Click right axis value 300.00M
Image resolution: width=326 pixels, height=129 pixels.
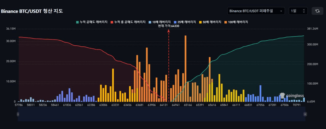point(313,44)
